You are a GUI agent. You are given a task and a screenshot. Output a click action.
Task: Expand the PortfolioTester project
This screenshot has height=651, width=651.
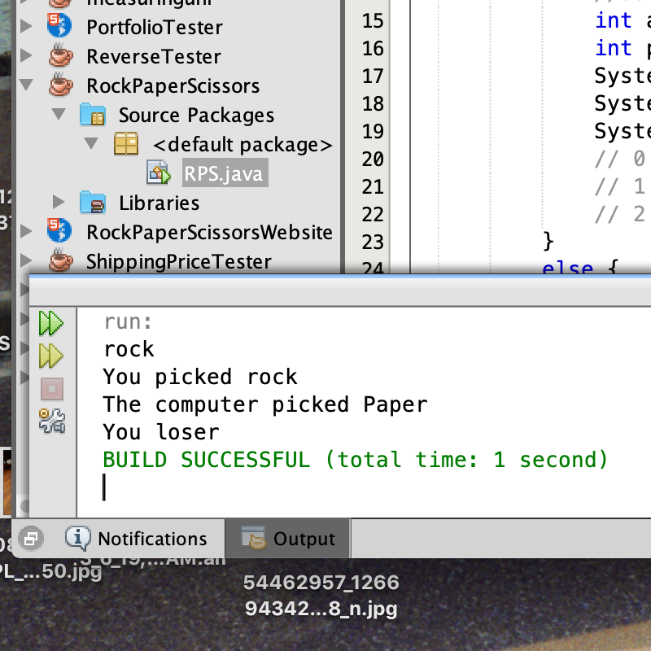(26, 27)
